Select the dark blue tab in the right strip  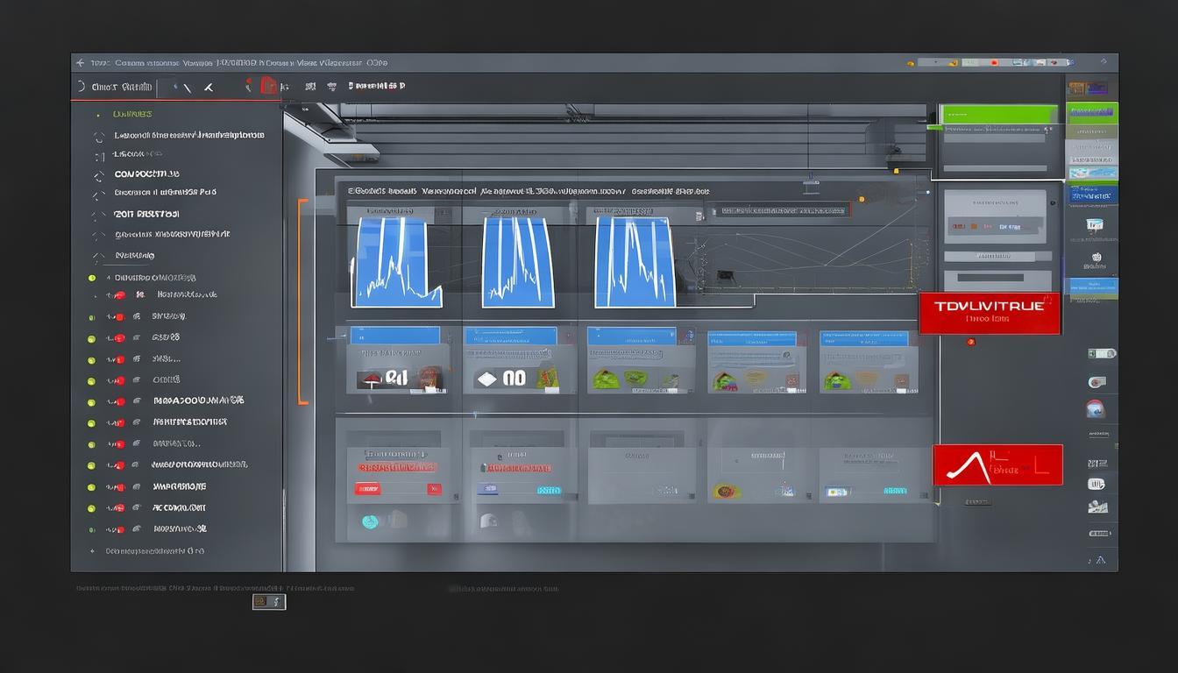tap(1092, 194)
